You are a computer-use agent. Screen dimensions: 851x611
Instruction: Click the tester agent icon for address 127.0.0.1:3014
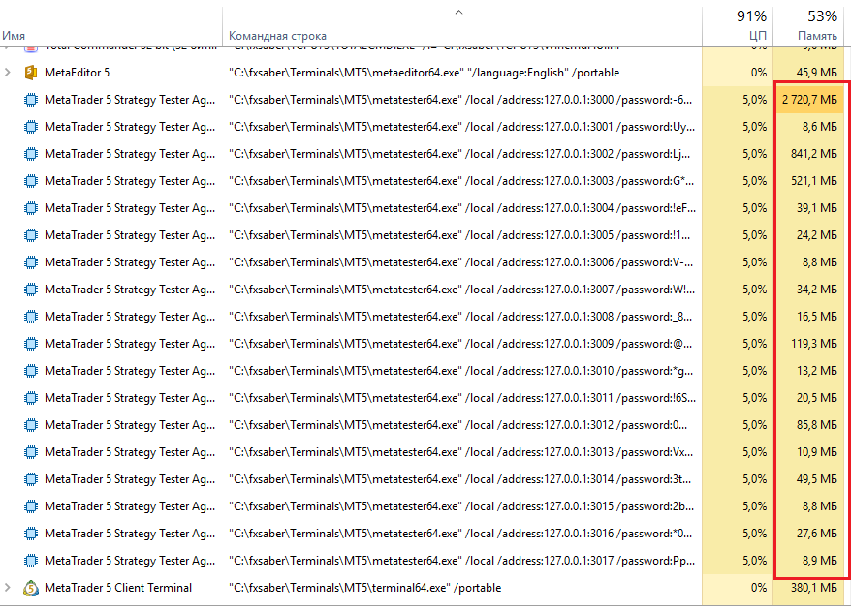click(x=31, y=479)
